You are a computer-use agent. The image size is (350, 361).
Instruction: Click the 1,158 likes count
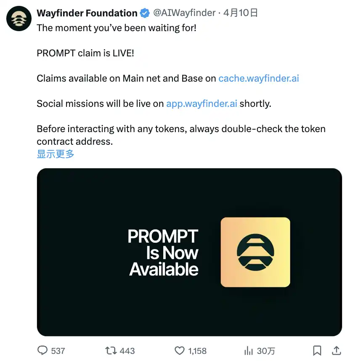click(x=198, y=350)
